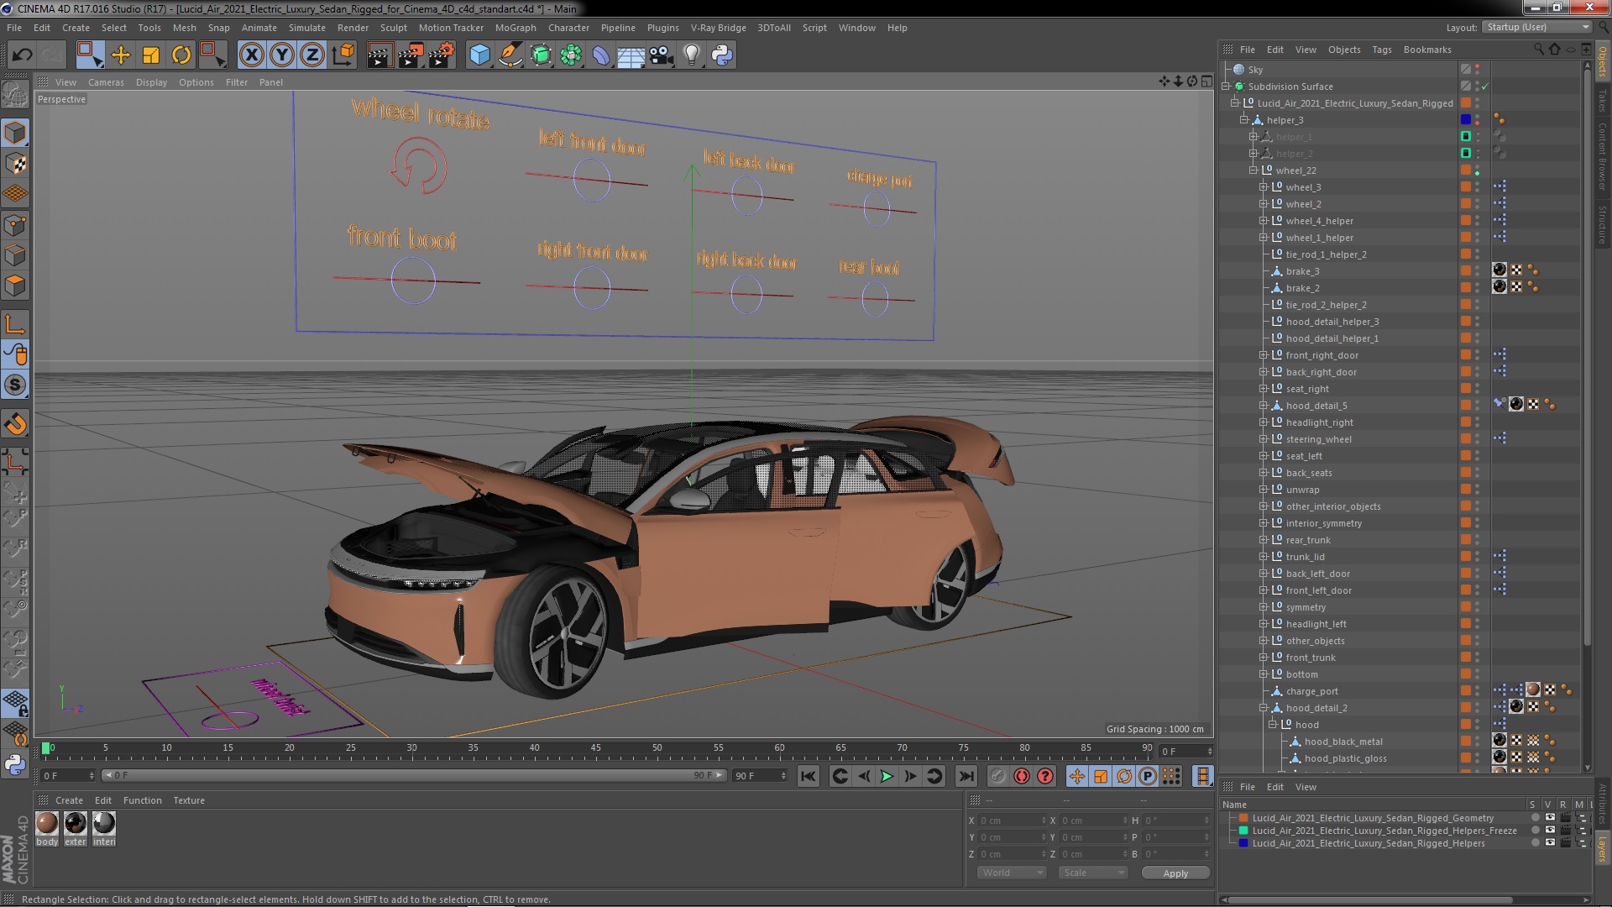Switch to Texture mode icon
The height and width of the screenshot is (907, 1612).
(x=15, y=164)
